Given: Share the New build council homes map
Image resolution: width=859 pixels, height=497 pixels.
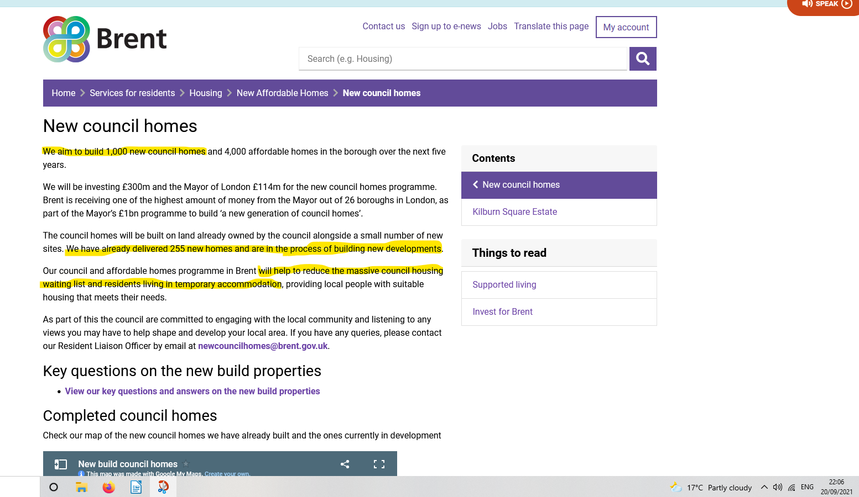Looking at the screenshot, I should coord(345,464).
